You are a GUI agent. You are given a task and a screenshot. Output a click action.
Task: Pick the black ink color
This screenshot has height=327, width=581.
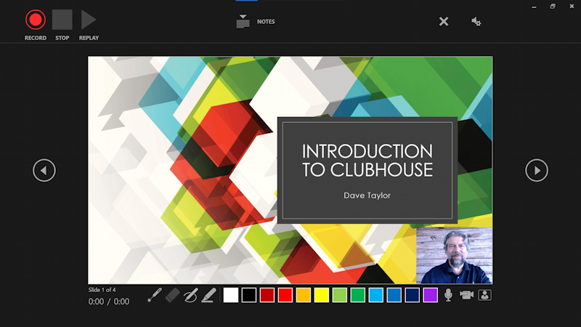click(248, 295)
